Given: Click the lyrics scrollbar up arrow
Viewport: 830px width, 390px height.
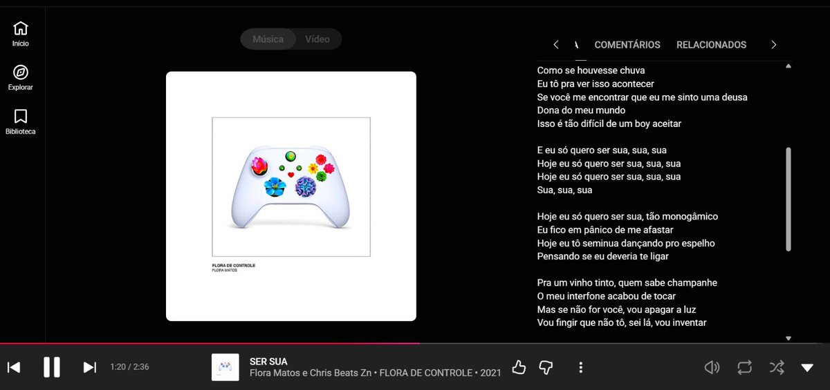Looking at the screenshot, I should pyautogui.click(x=788, y=66).
